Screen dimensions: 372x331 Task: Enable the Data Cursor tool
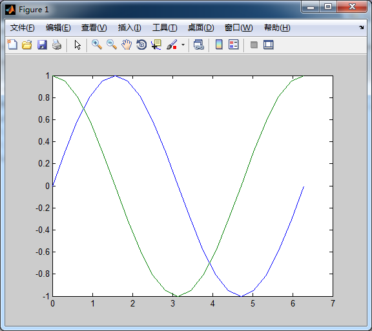tap(156, 45)
